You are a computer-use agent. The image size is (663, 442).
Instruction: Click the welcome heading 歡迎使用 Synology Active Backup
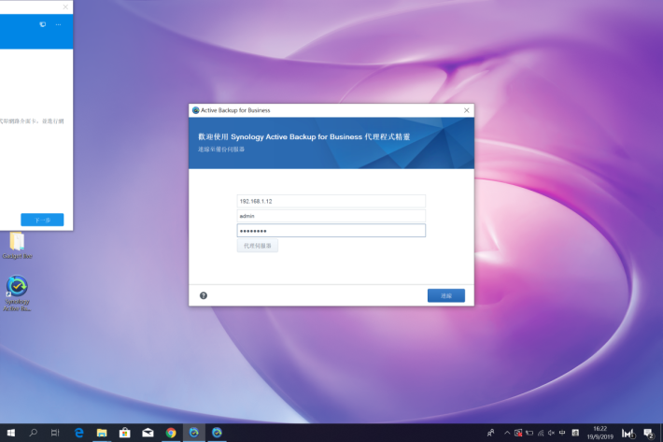click(304, 136)
